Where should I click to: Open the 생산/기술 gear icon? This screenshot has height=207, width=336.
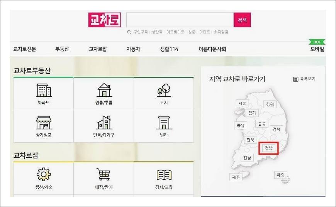tap(44, 175)
